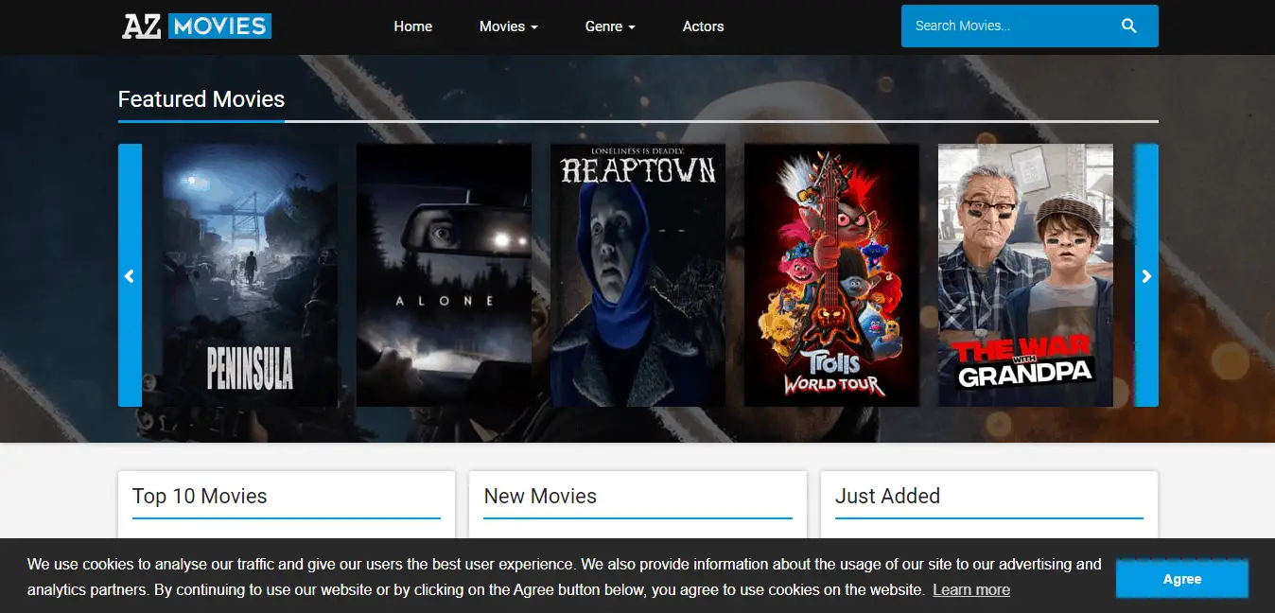
Task: Click the AZ Movies logo
Action: (x=197, y=26)
